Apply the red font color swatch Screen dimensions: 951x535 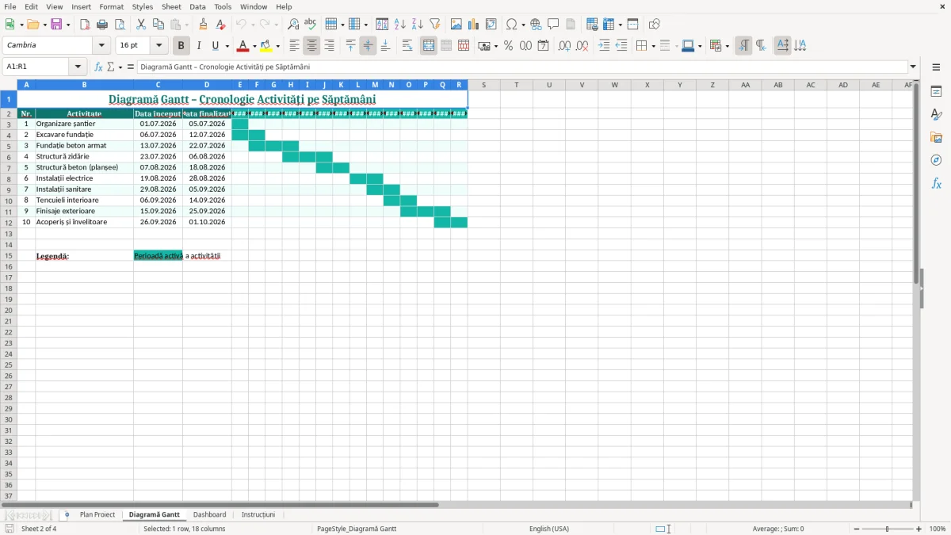coord(243,46)
